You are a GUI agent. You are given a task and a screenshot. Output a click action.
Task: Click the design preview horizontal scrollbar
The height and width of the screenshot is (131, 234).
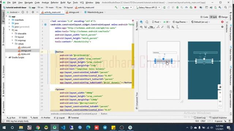(x=178, y=111)
